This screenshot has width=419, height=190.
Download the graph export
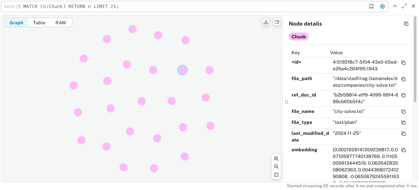[x=266, y=22]
